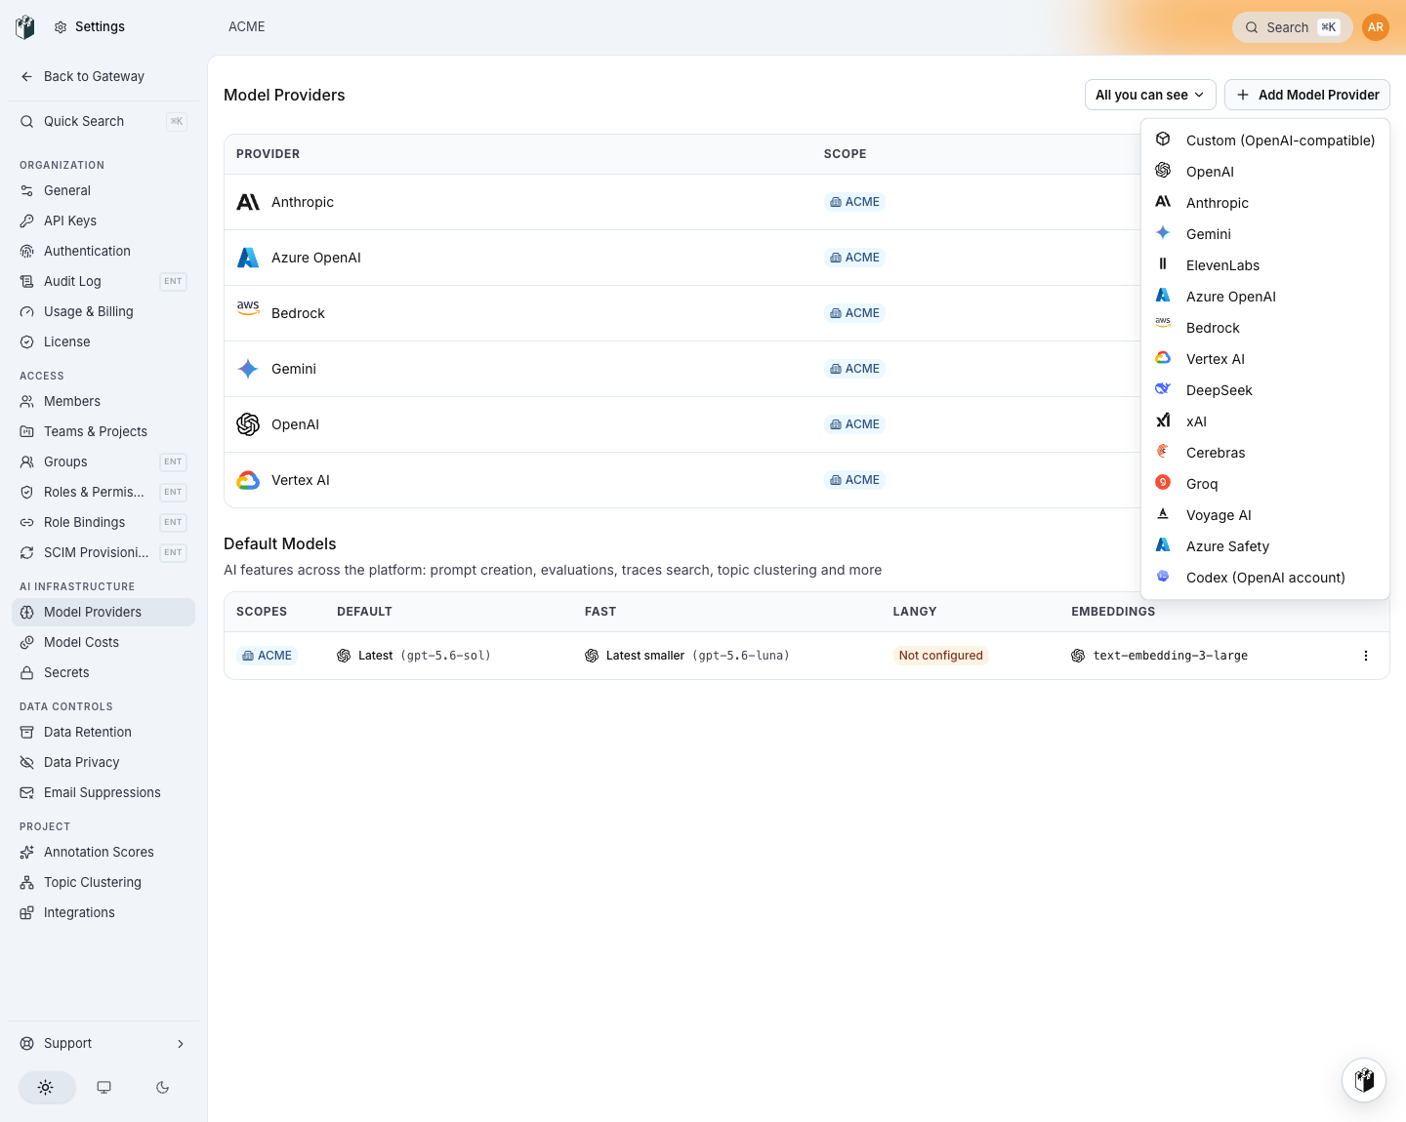Screen dimensions: 1406x1122
Task: Click the Settings gear icon in header
Action: click(61, 27)
